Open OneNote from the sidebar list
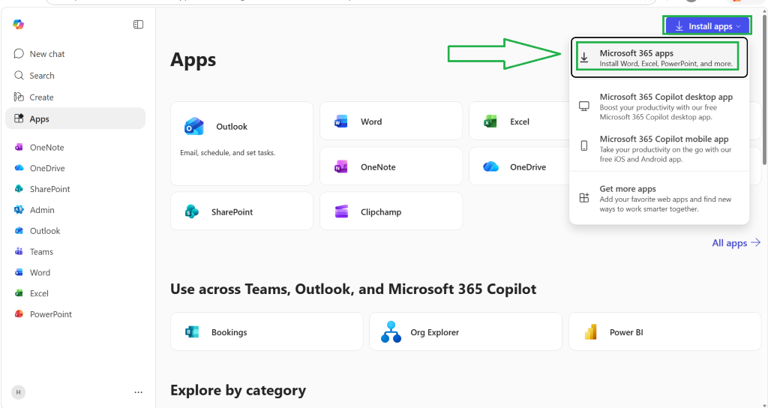 pyautogui.click(x=76, y=148)
